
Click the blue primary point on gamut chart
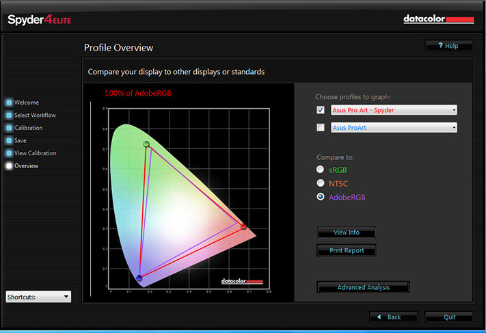point(139,278)
